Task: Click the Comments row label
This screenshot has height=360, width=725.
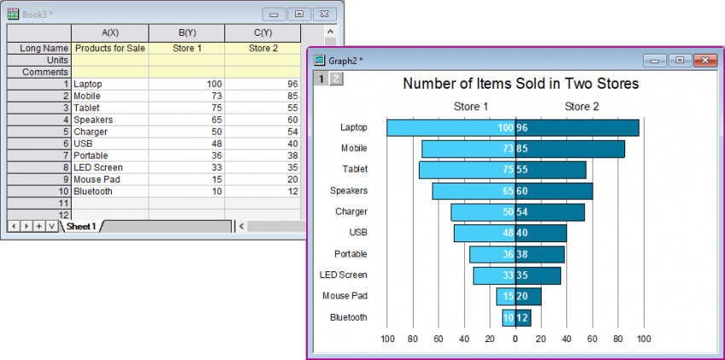Action: (39, 73)
